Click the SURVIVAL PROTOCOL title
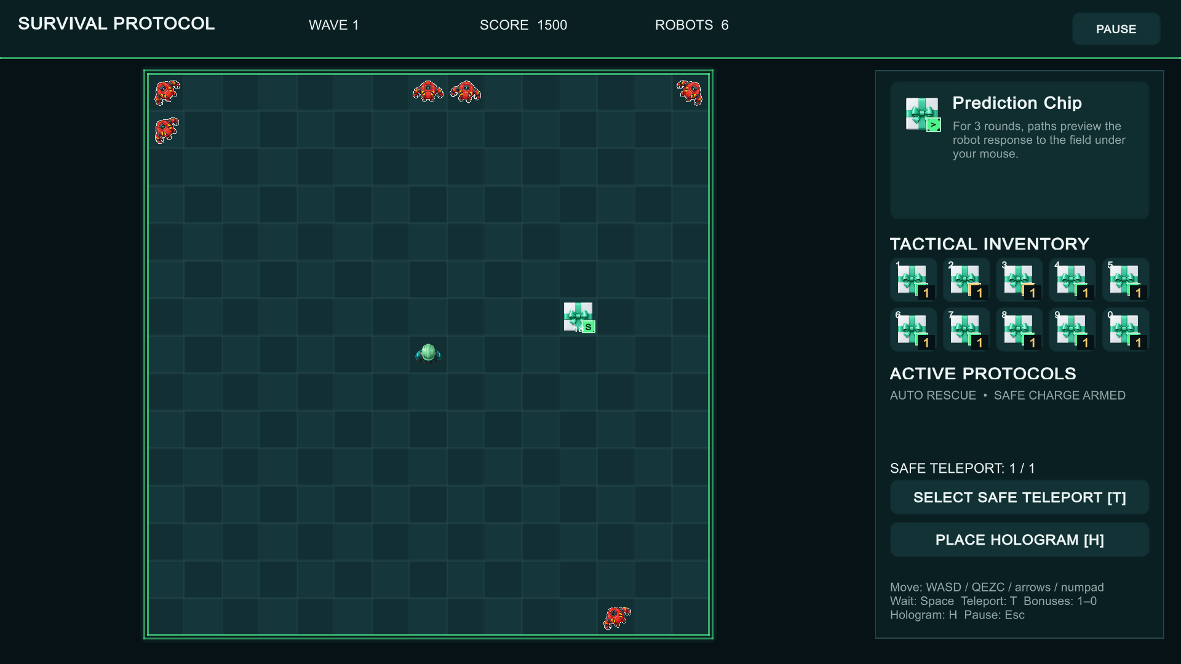1181x664 pixels. [116, 23]
